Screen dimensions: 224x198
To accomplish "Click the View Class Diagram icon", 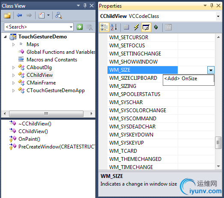I will tap(59, 15).
